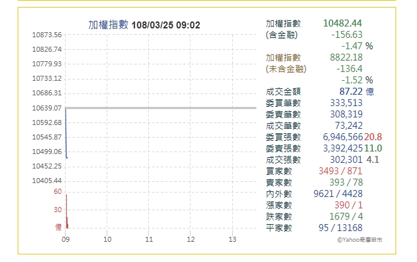Click the blue index price line

[66, 133]
